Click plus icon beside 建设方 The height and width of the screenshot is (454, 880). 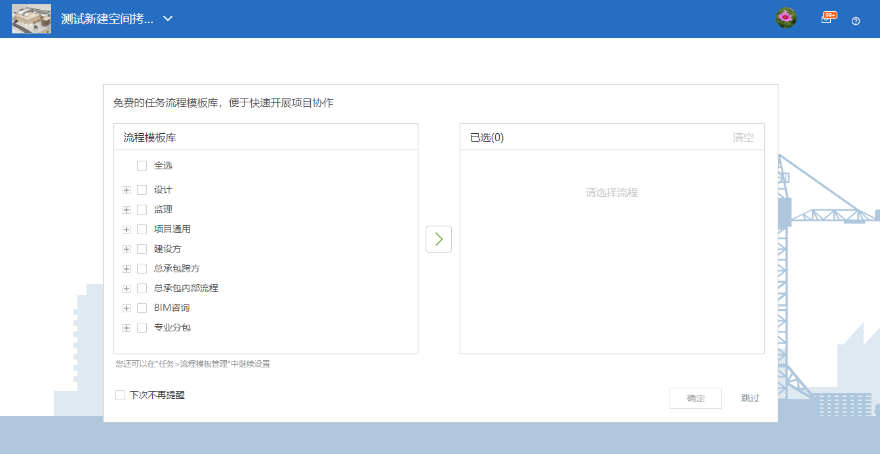pos(127,249)
